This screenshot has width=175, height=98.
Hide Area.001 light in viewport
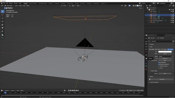coord(171,11)
